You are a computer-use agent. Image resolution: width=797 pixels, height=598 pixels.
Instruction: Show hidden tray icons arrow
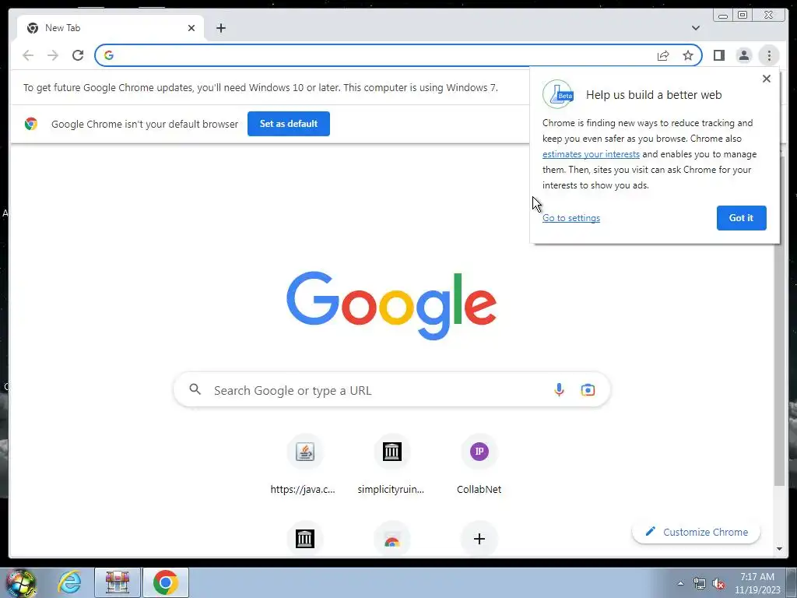pos(680,583)
